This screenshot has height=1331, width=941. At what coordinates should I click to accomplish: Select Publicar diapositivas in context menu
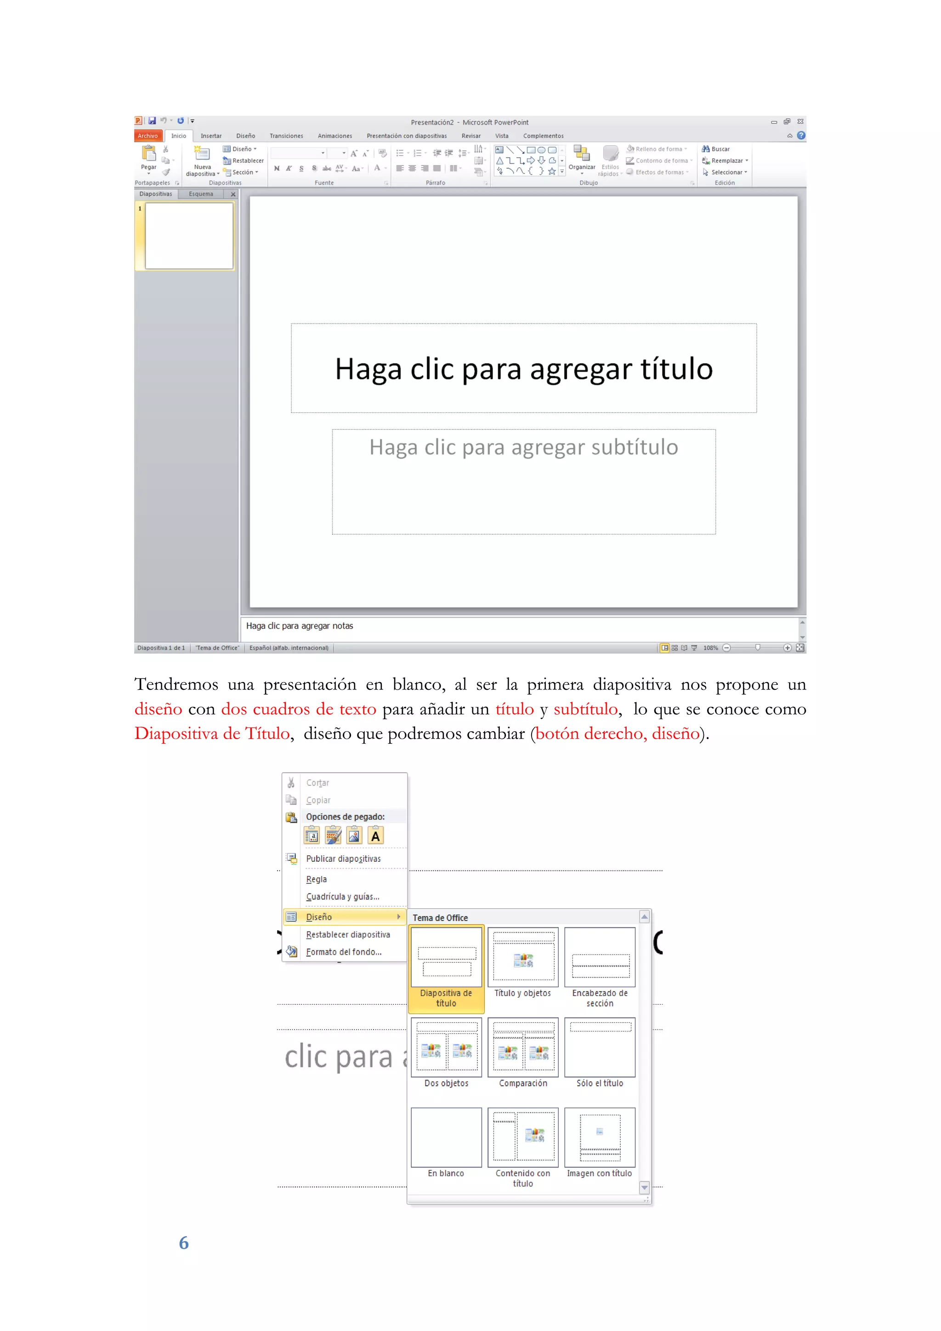345,859
